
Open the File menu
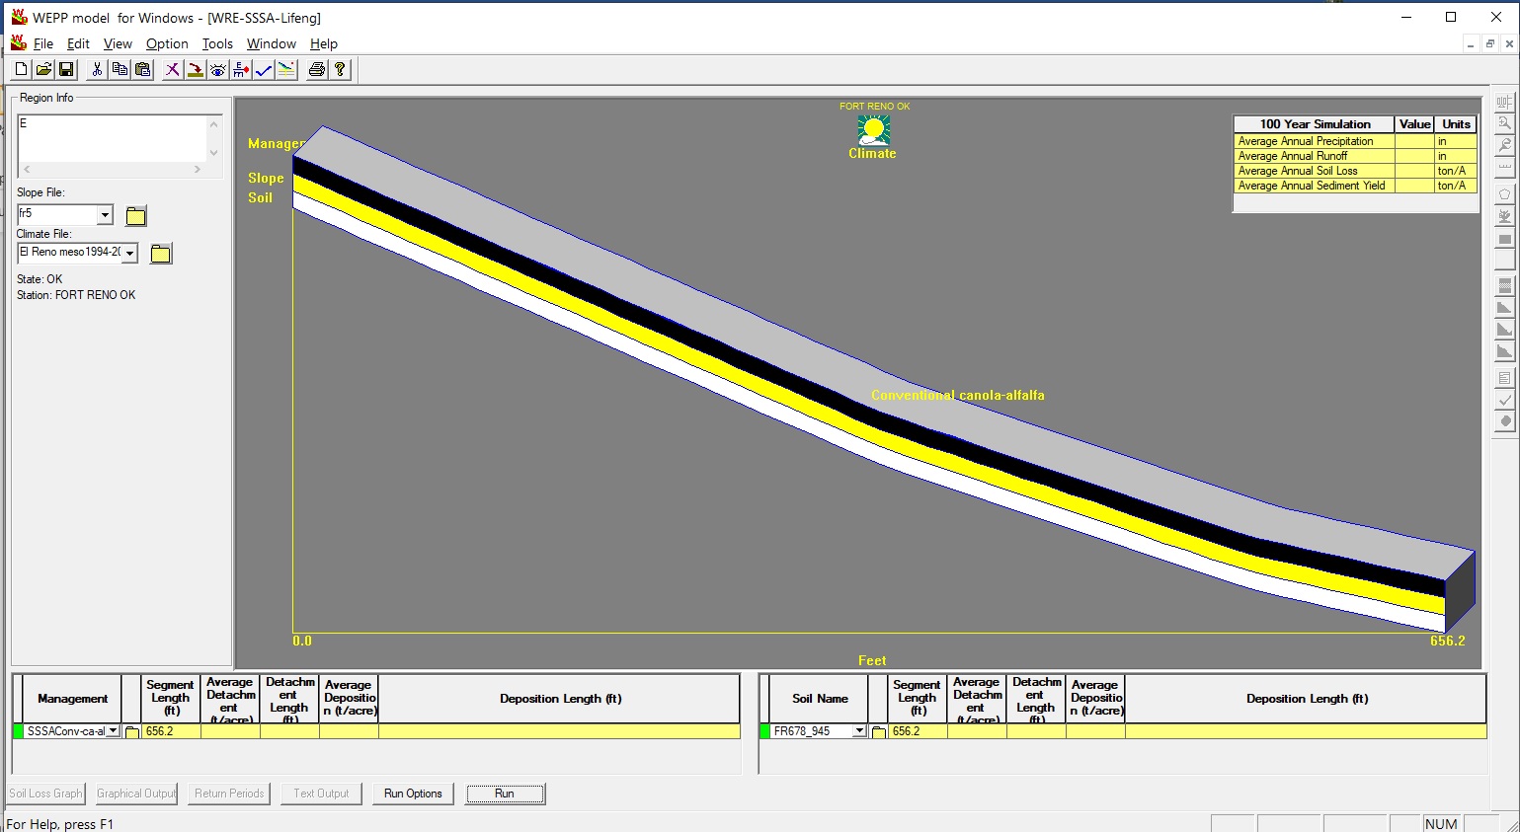click(43, 43)
